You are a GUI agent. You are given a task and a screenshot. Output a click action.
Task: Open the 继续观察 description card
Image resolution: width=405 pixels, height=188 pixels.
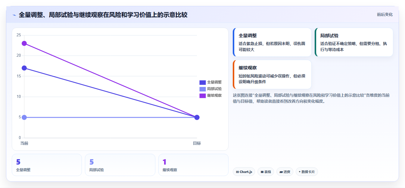(272, 74)
